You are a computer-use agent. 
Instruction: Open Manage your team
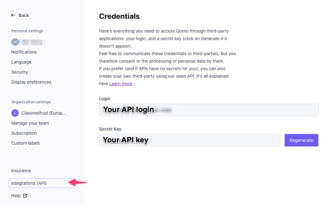(x=30, y=123)
